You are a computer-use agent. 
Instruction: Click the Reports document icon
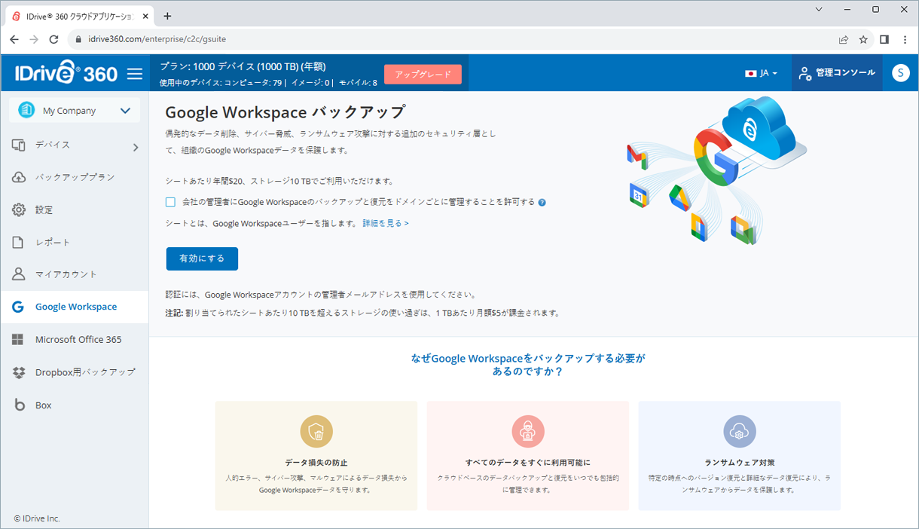19,242
